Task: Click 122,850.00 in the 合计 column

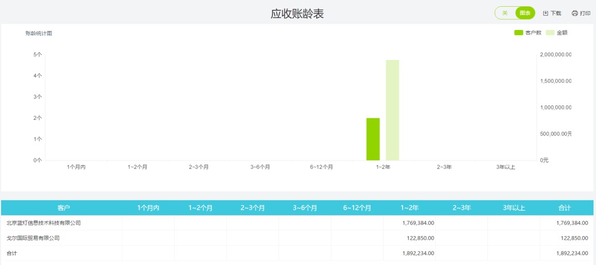Action: pos(574,238)
